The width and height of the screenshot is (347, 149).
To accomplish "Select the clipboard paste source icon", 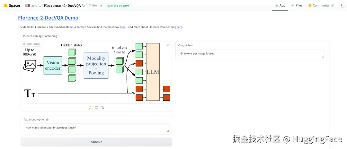I will (x=102, y=108).
